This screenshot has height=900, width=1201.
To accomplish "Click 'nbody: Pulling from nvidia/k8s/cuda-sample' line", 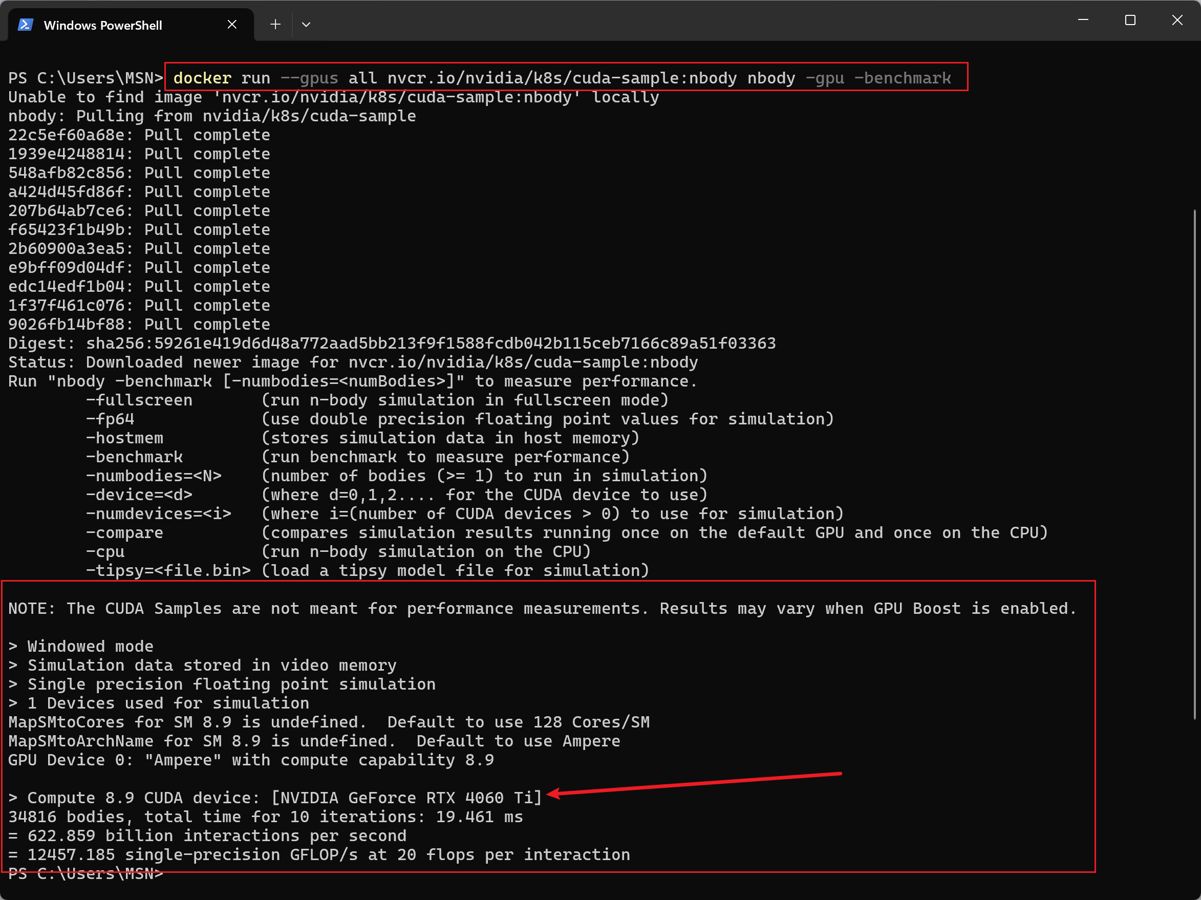I will (x=212, y=116).
